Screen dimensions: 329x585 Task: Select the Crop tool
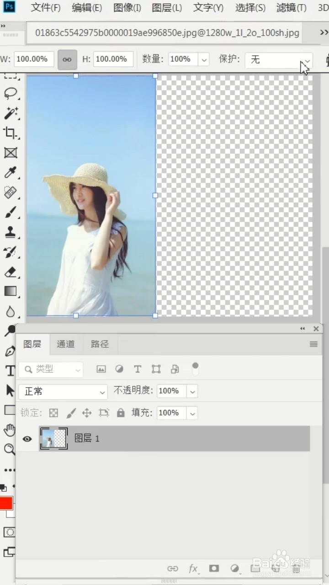click(10, 133)
